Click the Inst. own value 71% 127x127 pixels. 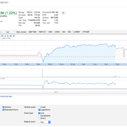tap(56, 23)
